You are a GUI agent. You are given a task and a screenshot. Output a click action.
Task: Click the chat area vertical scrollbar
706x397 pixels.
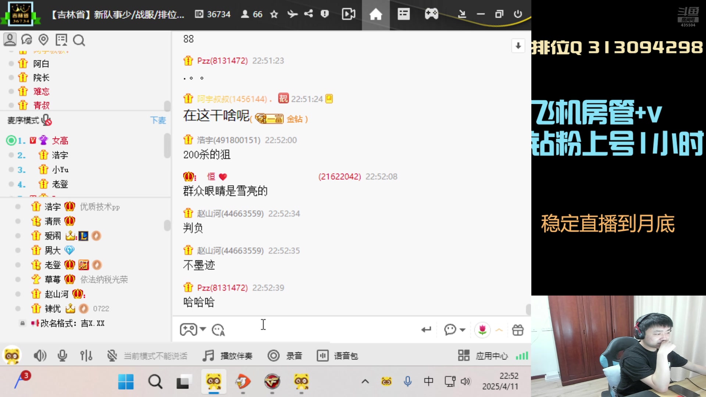528,310
